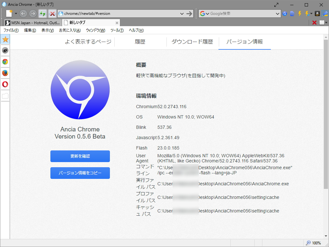
Task: Click the lightning bolt toolbar icon
Action: pyautogui.click(x=299, y=14)
